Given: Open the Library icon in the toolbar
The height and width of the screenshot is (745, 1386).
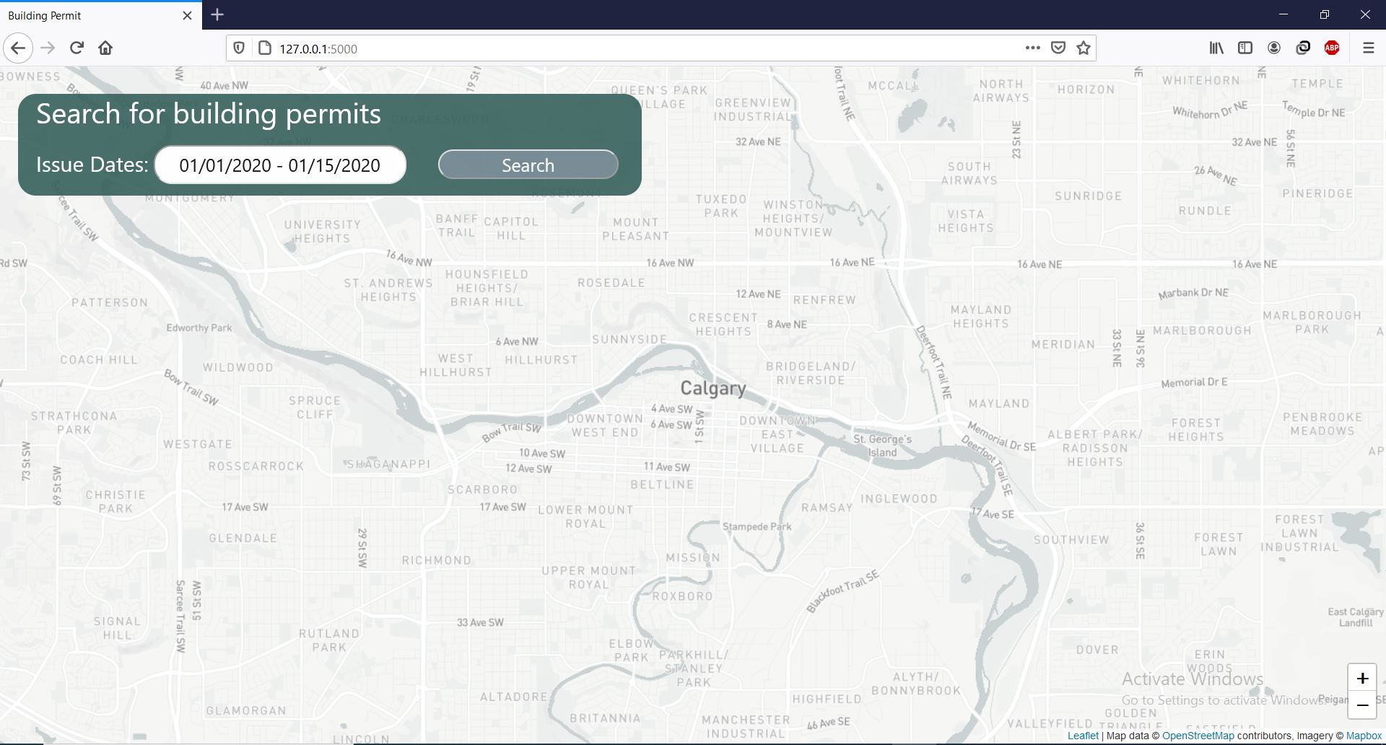Looking at the screenshot, I should coord(1216,48).
